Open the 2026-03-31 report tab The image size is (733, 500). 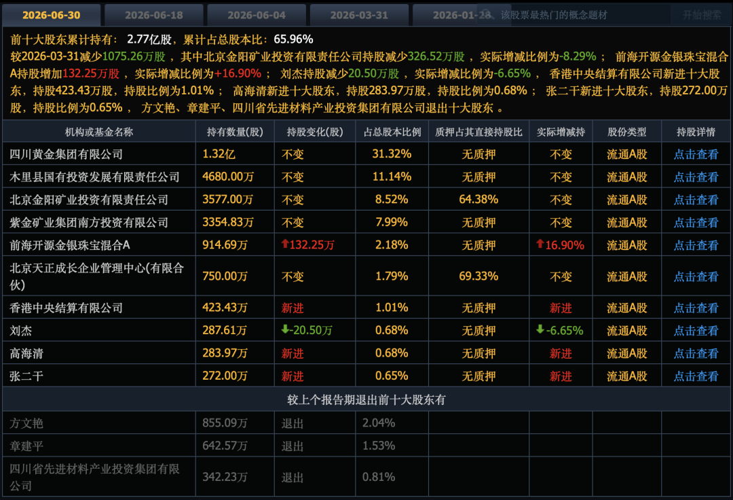[359, 15]
